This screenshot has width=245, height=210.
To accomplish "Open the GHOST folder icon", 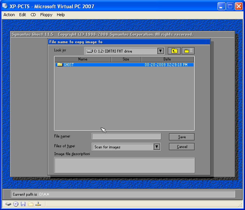I will tap(60, 65).
